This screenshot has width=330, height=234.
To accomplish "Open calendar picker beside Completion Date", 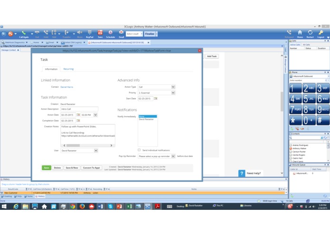I will [x=78, y=121].
